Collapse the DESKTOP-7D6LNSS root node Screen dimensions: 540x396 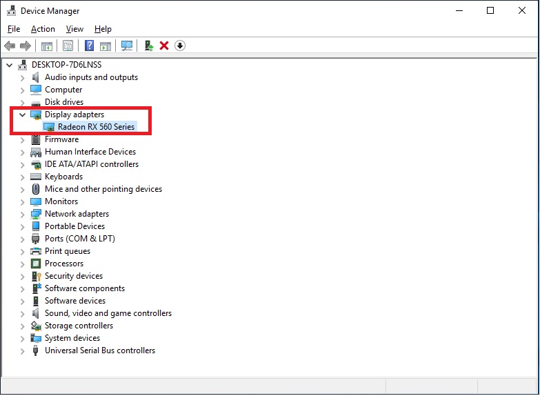(x=10, y=65)
